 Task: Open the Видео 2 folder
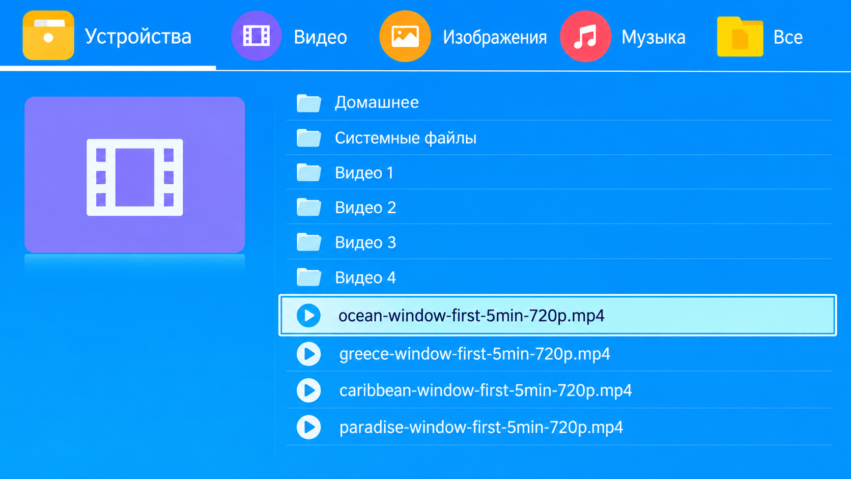[559, 208]
